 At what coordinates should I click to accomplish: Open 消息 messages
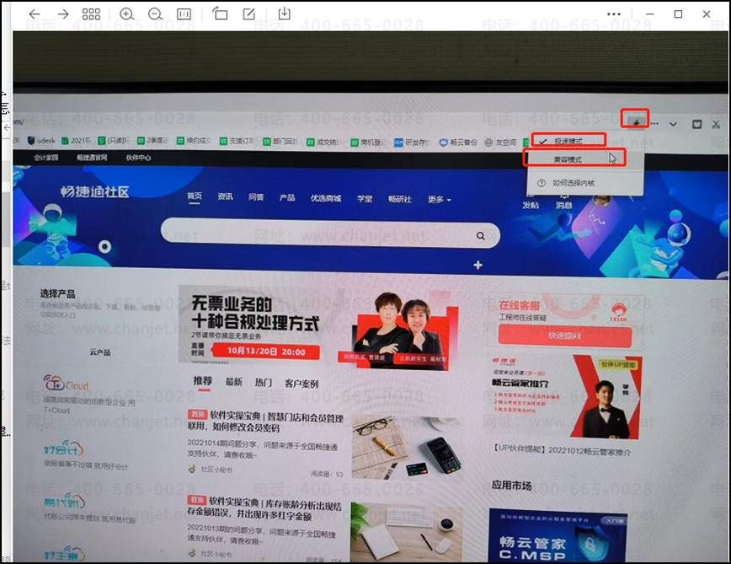[563, 201]
